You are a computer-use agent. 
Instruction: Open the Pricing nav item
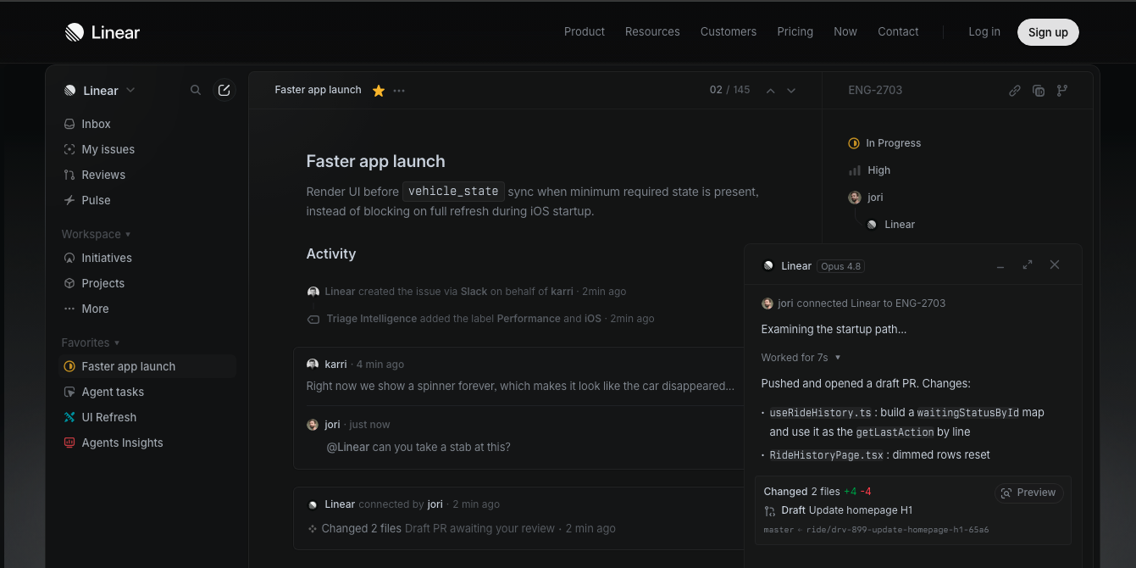pyautogui.click(x=795, y=31)
